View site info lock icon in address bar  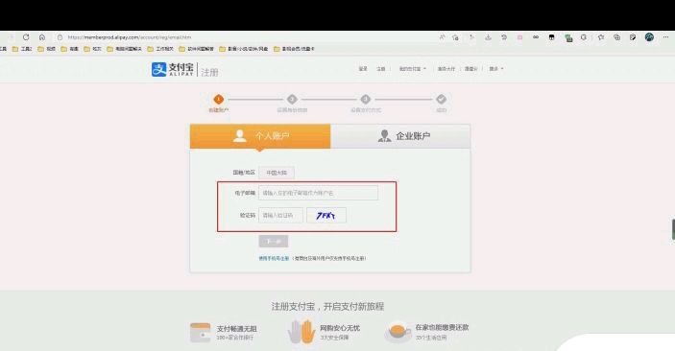pyautogui.click(x=60, y=37)
